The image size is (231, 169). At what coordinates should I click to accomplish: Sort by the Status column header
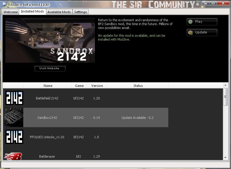pyautogui.click(x=138, y=86)
